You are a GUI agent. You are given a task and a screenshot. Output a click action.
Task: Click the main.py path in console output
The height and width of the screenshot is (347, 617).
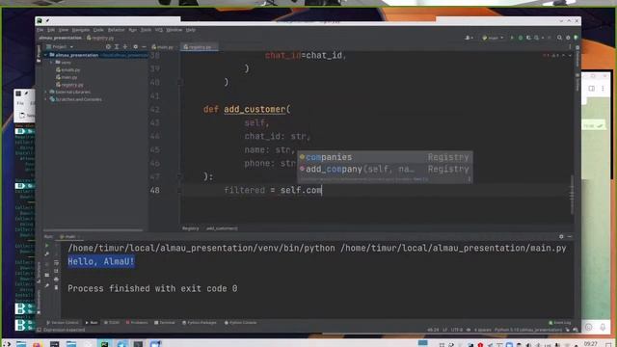(453, 249)
